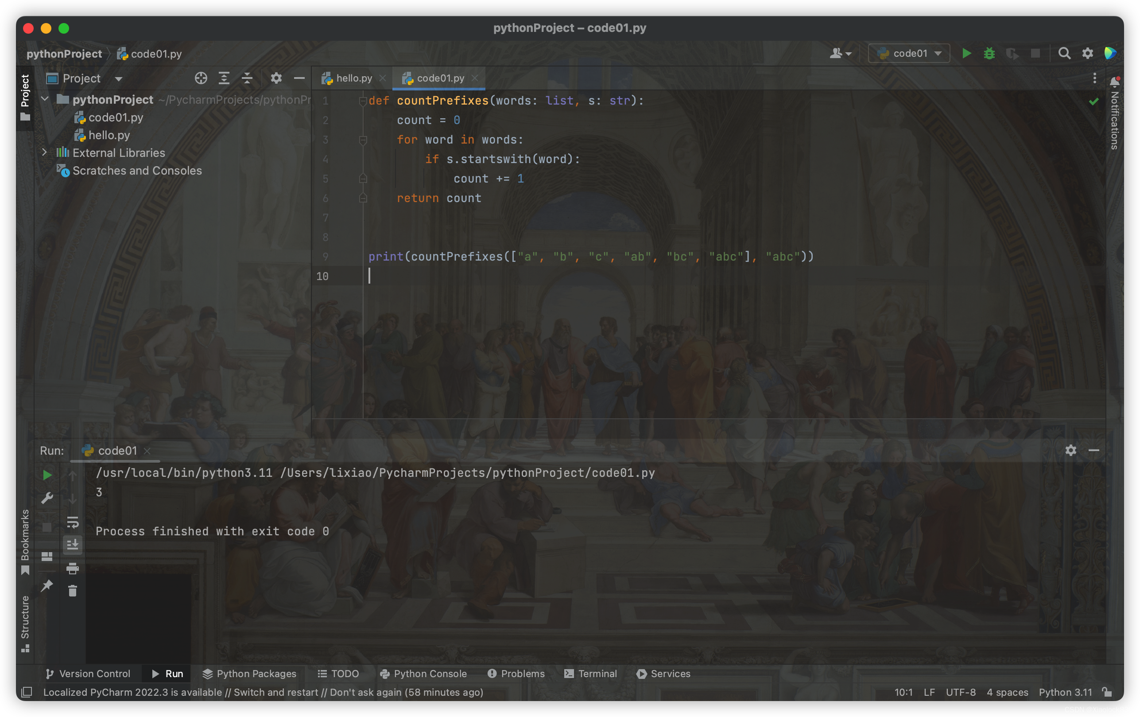The height and width of the screenshot is (717, 1140).
Task: Clear run console with trash icon
Action: coord(73,591)
